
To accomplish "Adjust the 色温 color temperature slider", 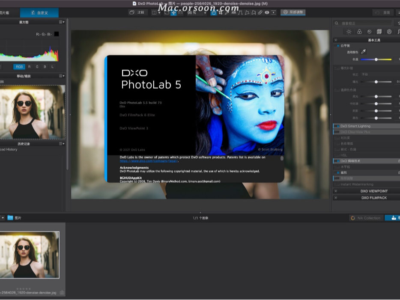I will tap(376, 59).
